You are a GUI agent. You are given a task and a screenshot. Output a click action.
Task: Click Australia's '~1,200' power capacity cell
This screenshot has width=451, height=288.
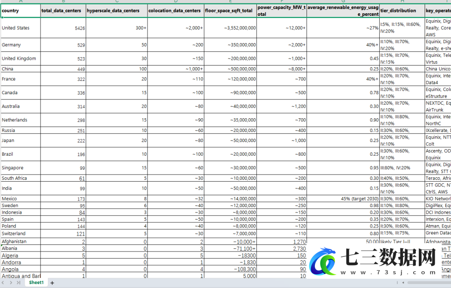pyautogui.click(x=281, y=106)
